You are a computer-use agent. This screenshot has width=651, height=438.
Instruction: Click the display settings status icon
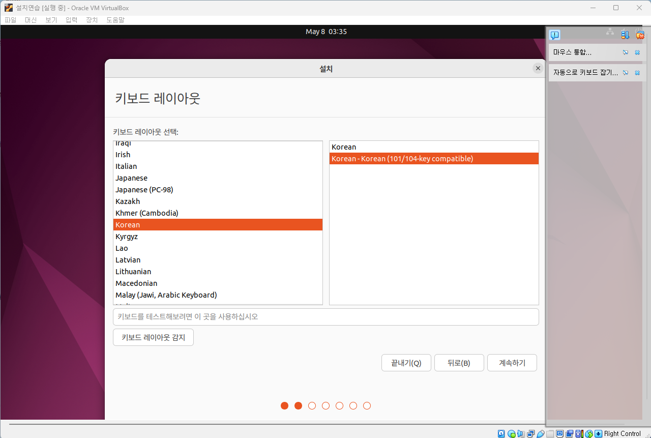(x=559, y=433)
